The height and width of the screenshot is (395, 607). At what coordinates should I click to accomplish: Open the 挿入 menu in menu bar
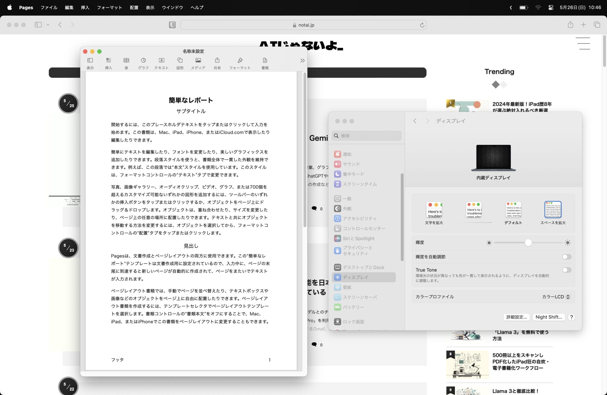(x=85, y=7)
